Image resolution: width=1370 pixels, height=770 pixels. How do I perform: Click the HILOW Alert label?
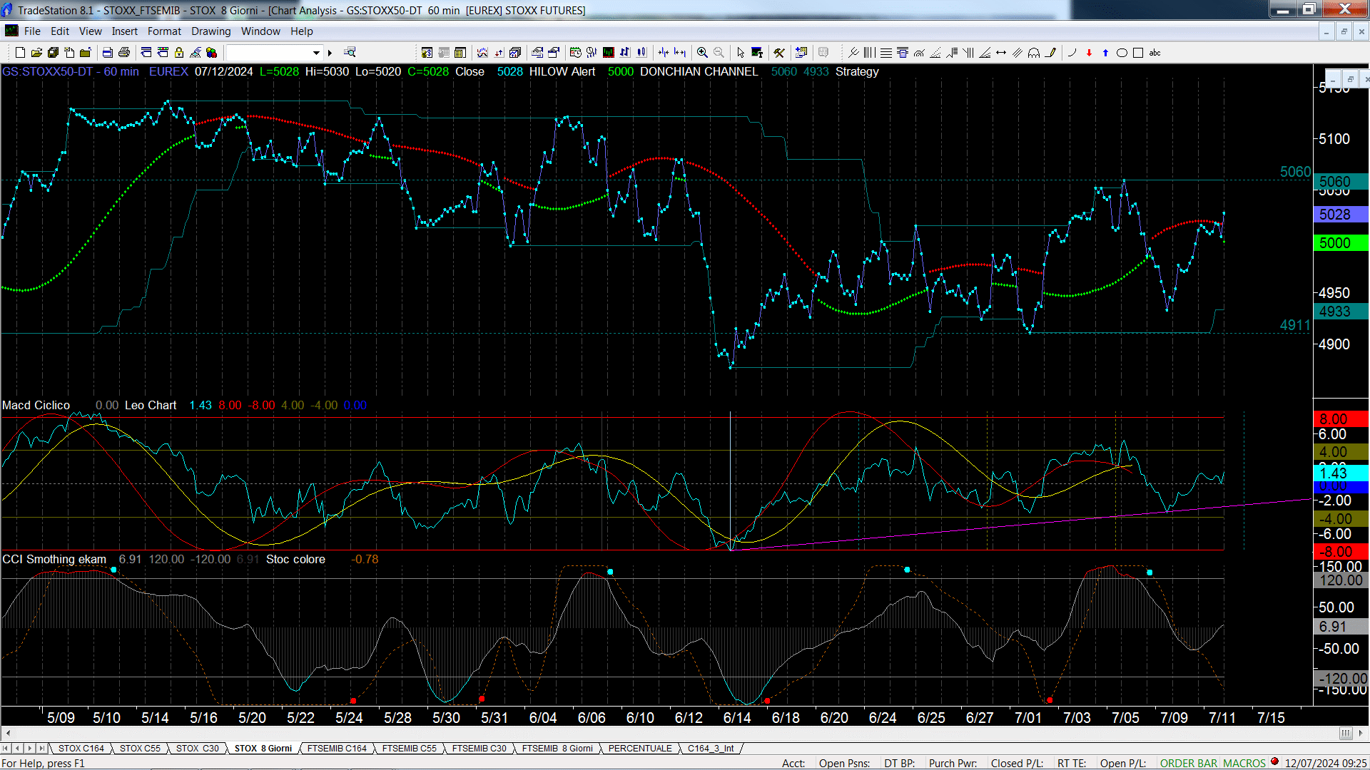(562, 71)
